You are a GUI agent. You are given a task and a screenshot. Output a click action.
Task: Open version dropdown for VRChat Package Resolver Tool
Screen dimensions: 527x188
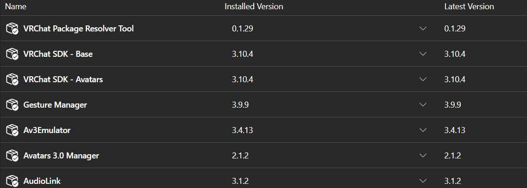click(x=423, y=29)
